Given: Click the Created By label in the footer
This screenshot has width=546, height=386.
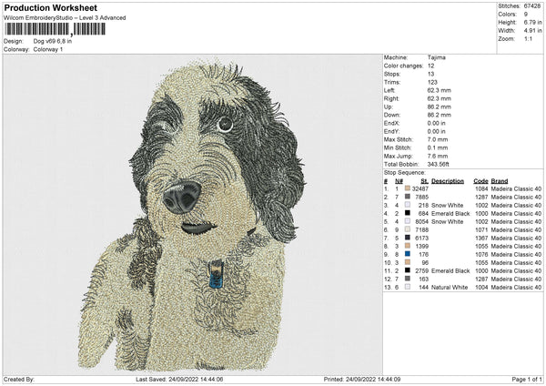Looking at the screenshot, I should pyautogui.click(x=19, y=379).
